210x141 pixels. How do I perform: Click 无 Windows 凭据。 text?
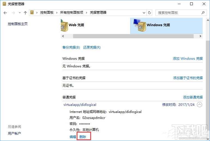tap(76, 66)
